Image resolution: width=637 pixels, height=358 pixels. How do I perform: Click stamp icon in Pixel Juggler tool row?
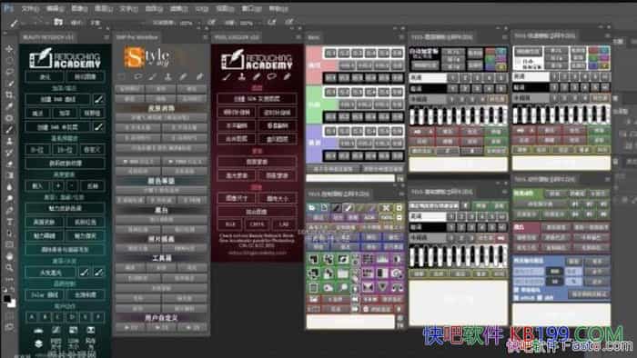[x=242, y=76]
